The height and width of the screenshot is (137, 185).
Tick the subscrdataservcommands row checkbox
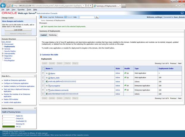(x=43, y=90)
